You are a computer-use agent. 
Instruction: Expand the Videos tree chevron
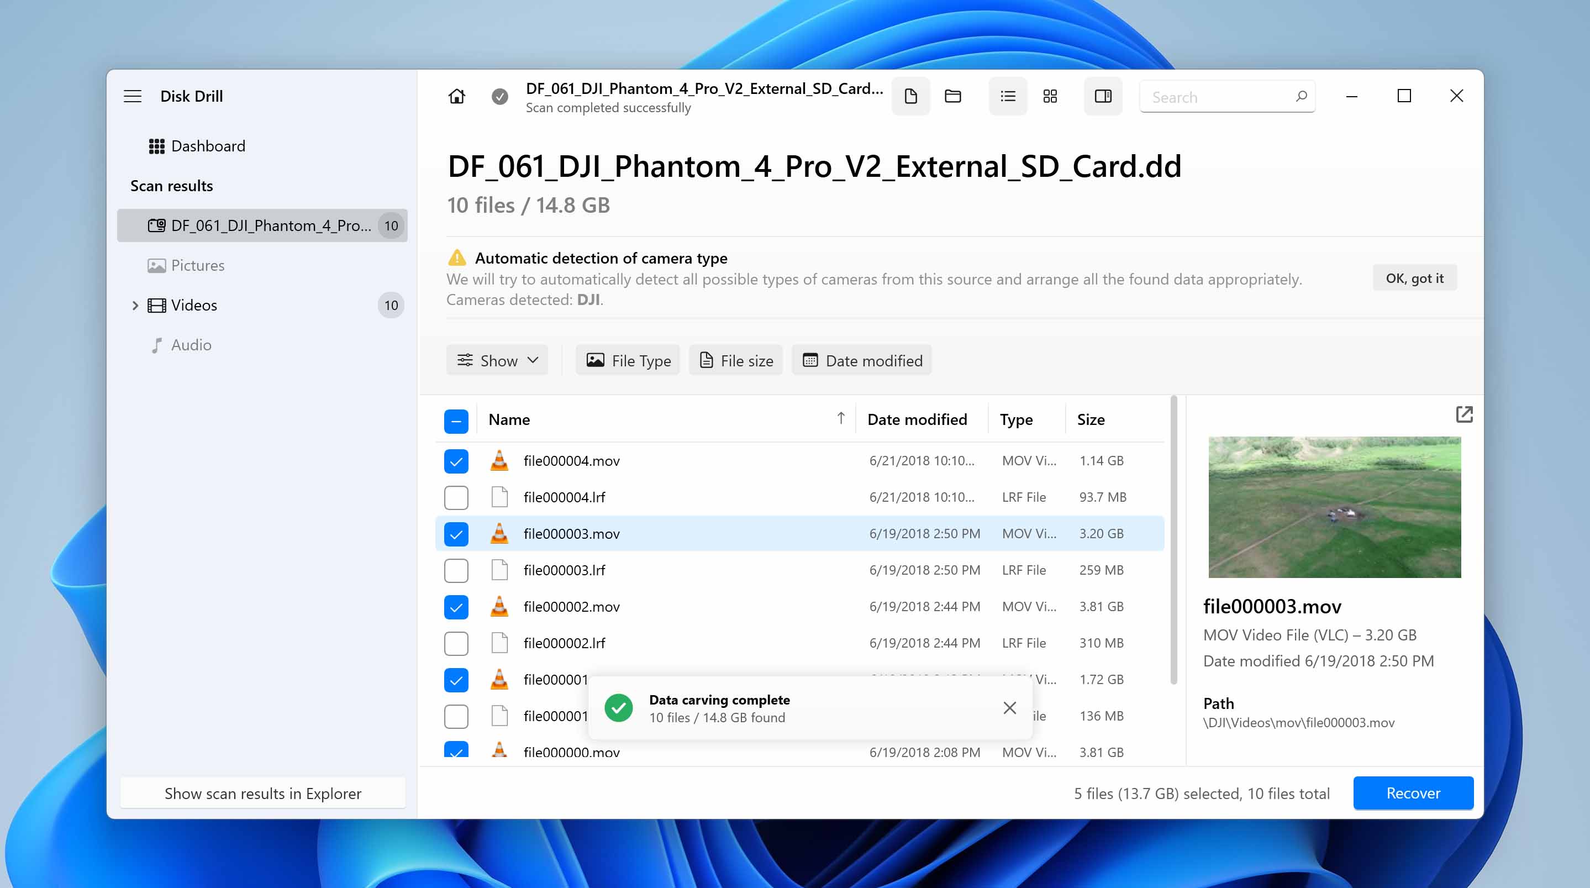pyautogui.click(x=135, y=305)
